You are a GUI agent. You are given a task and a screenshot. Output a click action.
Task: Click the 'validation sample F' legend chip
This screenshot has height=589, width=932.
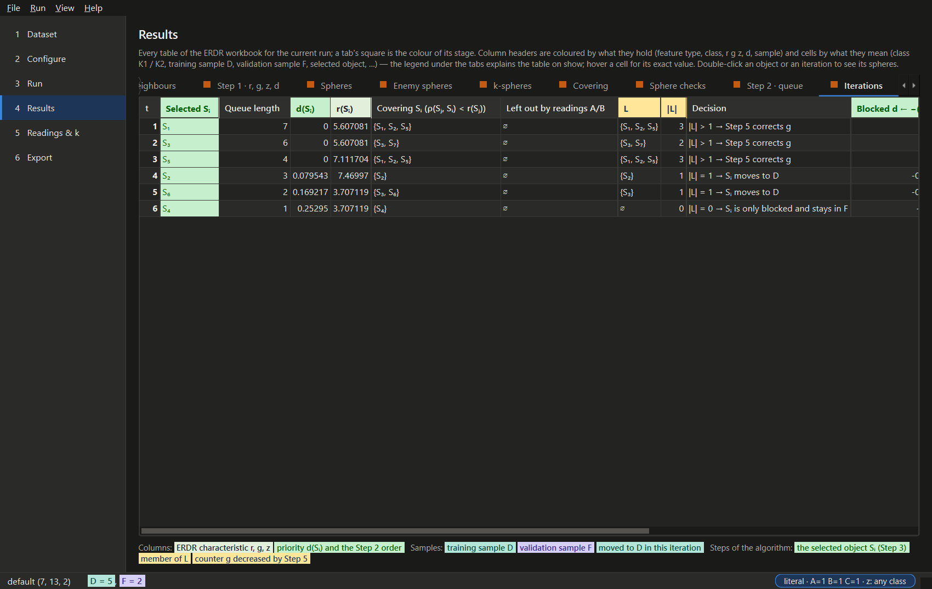[x=556, y=547]
